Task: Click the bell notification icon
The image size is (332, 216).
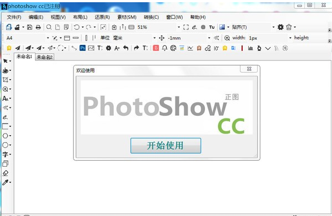Action: point(164,48)
